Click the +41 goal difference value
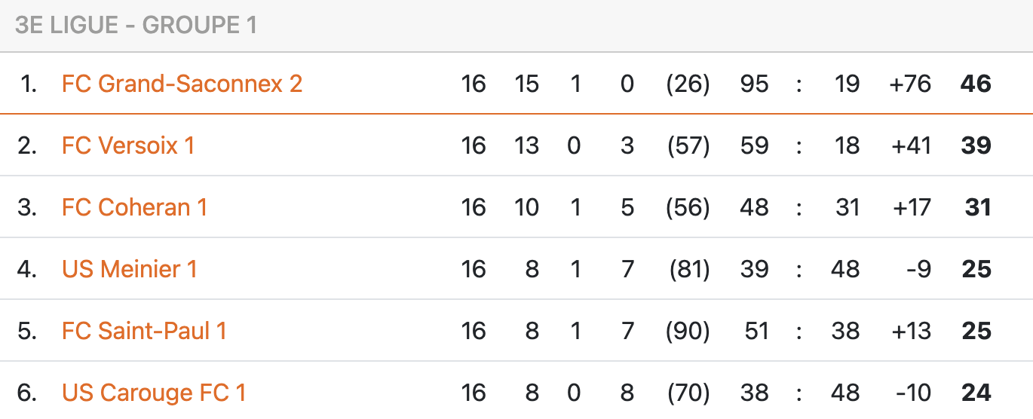The width and height of the screenshot is (1033, 419). pos(911,145)
